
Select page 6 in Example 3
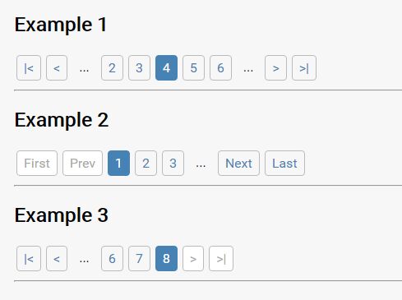(112, 259)
